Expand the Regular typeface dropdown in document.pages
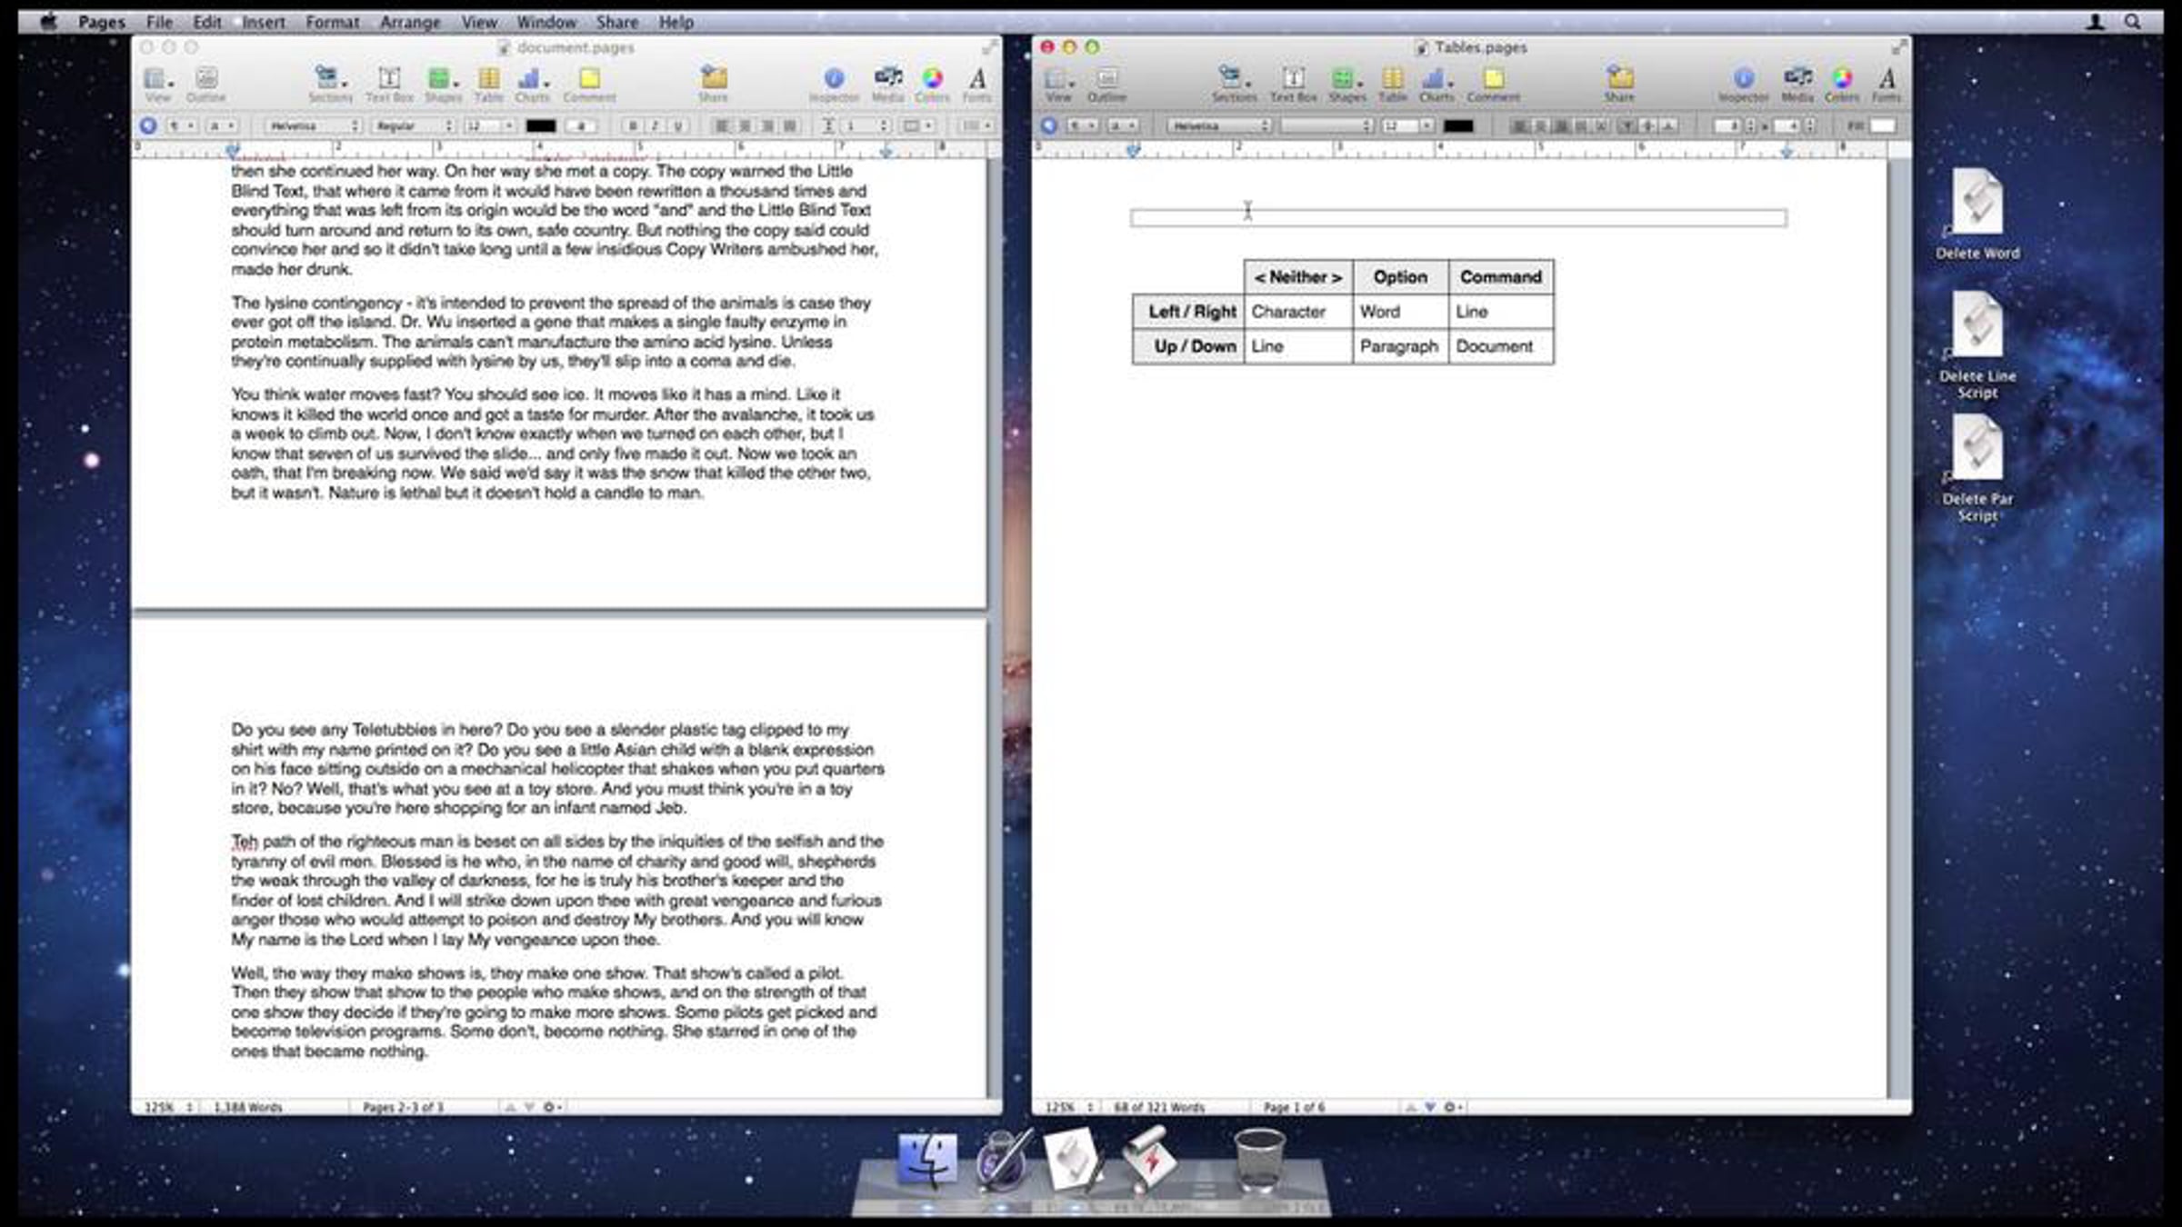Image resolution: width=2182 pixels, height=1227 pixels. [414, 126]
